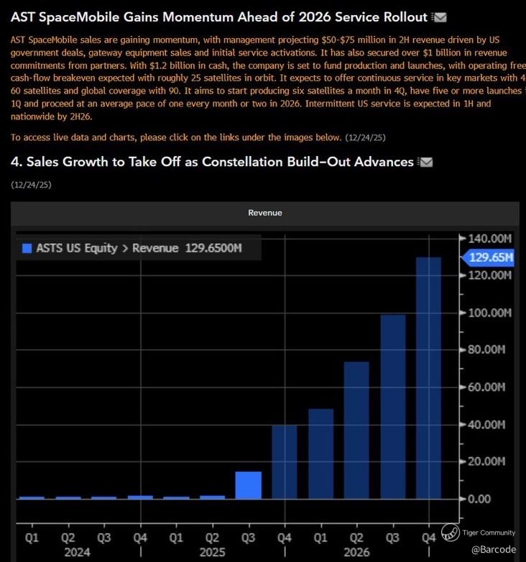The image size is (526, 562).
Task: Click the blue ASTS legend color square
Action: coord(27,248)
